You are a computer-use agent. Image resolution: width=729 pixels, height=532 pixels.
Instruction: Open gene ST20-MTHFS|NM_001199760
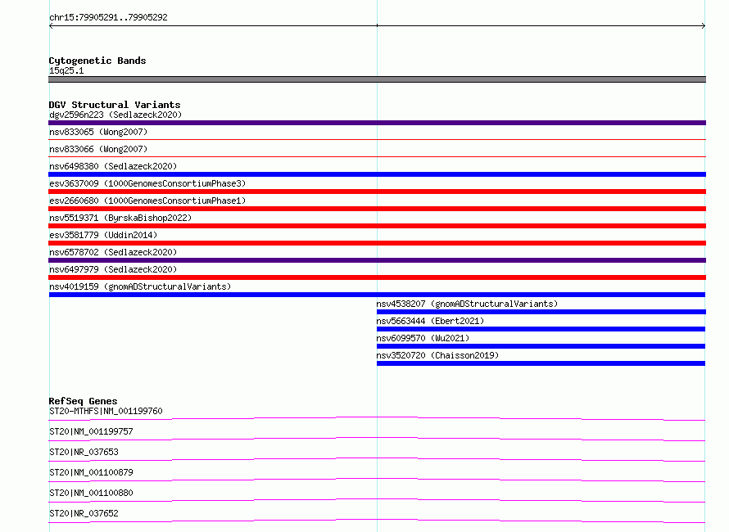(x=106, y=411)
